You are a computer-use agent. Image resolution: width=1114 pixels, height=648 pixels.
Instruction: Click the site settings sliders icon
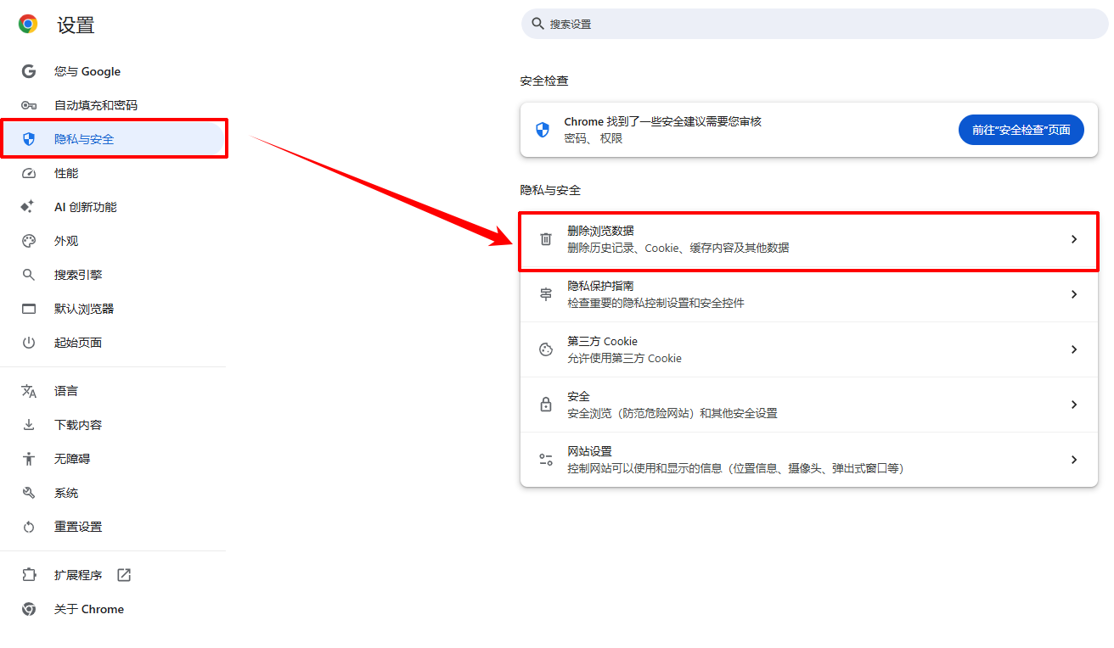point(546,460)
